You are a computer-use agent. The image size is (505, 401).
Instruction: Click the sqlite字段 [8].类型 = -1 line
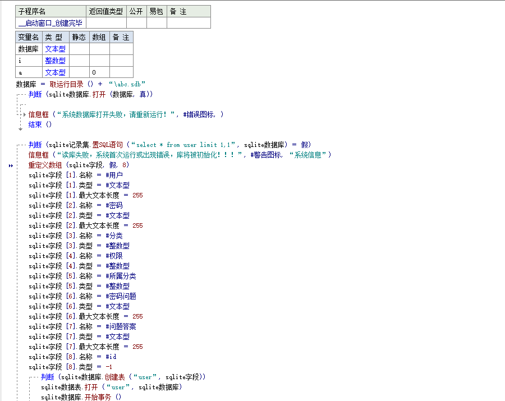[x=71, y=367]
